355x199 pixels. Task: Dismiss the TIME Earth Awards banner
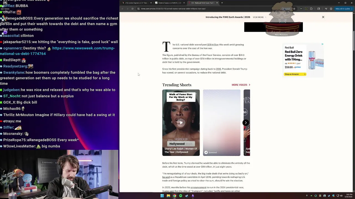point(323,17)
